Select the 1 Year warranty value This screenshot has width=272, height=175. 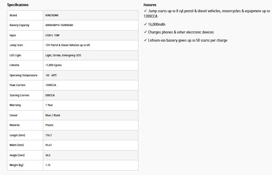[x=49, y=105]
